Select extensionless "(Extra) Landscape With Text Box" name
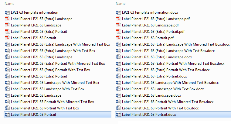This screenshot has width=231, height=124. pos(53,51)
